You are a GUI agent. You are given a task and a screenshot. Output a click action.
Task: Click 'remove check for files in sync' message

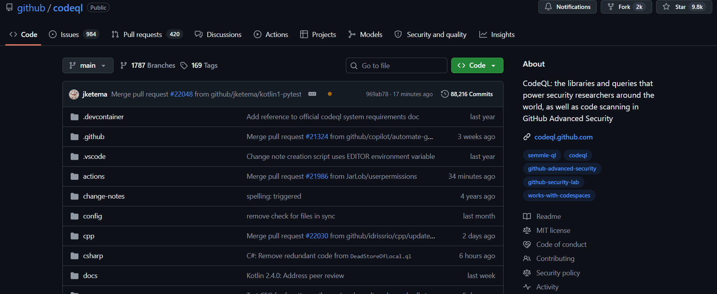pyautogui.click(x=291, y=216)
